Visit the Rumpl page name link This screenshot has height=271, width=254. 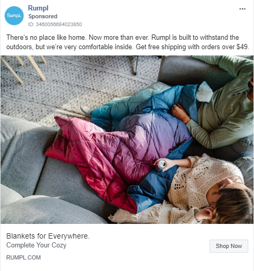(38, 8)
